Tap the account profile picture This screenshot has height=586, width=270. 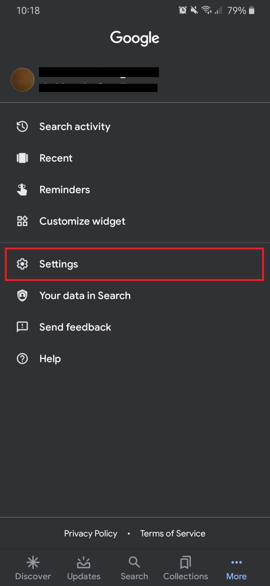(22, 80)
